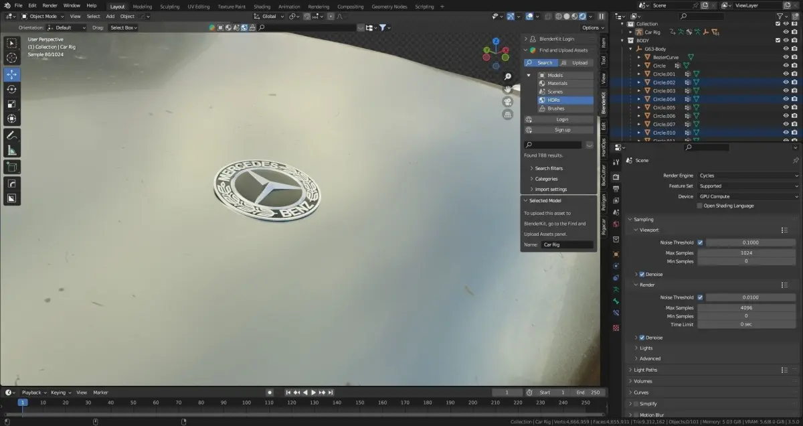Select the Transform tool
The height and width of the screenshot is (426, 803).
coord(12,119)
